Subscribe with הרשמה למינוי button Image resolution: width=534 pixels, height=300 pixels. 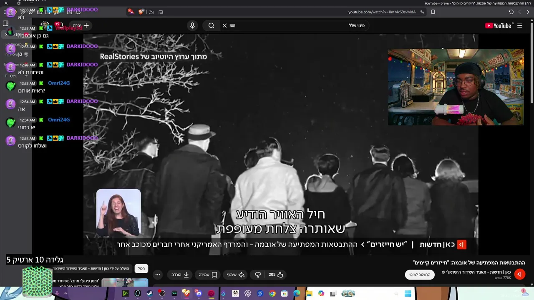coord(420,275)
